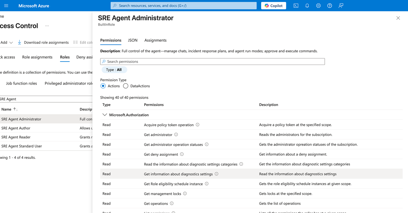This screenshot has width=408, height=213.
Task: Click 'Acquire policy token operation' permission text
Action: (x=169, y=125)
